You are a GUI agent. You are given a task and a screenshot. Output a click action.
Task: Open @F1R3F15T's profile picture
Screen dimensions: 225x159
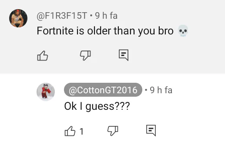point(18,18)
